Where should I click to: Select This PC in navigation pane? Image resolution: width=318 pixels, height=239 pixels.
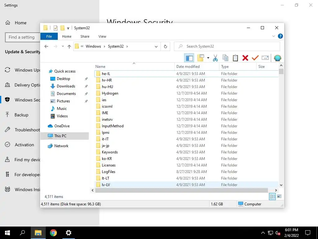(65, 136)
